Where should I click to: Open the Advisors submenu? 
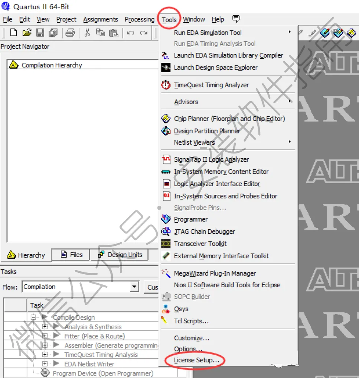(228, 102)
